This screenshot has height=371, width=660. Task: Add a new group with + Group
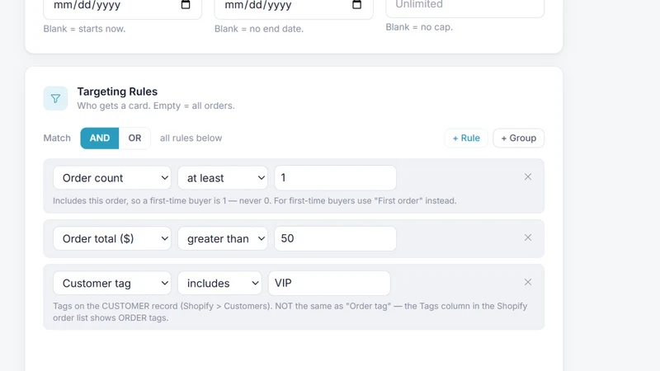click(x=519, y=138)
